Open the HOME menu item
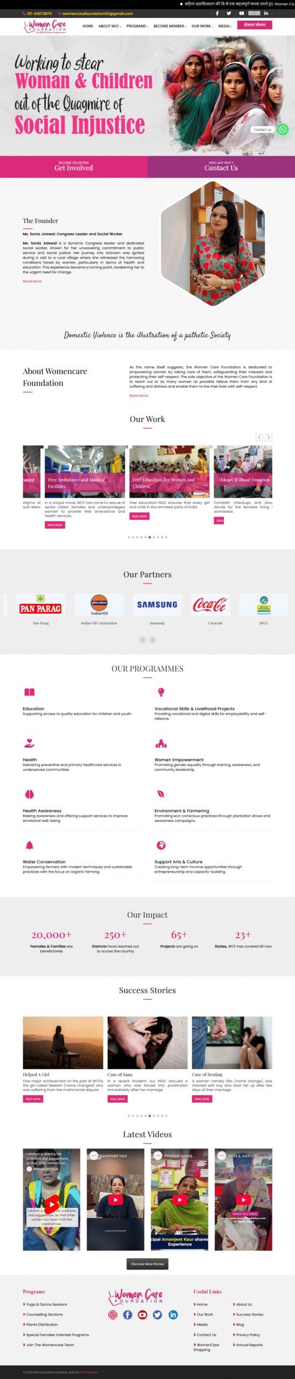This screenshot has width=295, height=1379. pyautogui.click(x=88, y=26)
